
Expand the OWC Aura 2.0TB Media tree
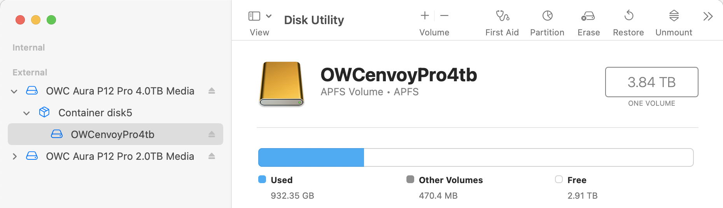(14, 156)
